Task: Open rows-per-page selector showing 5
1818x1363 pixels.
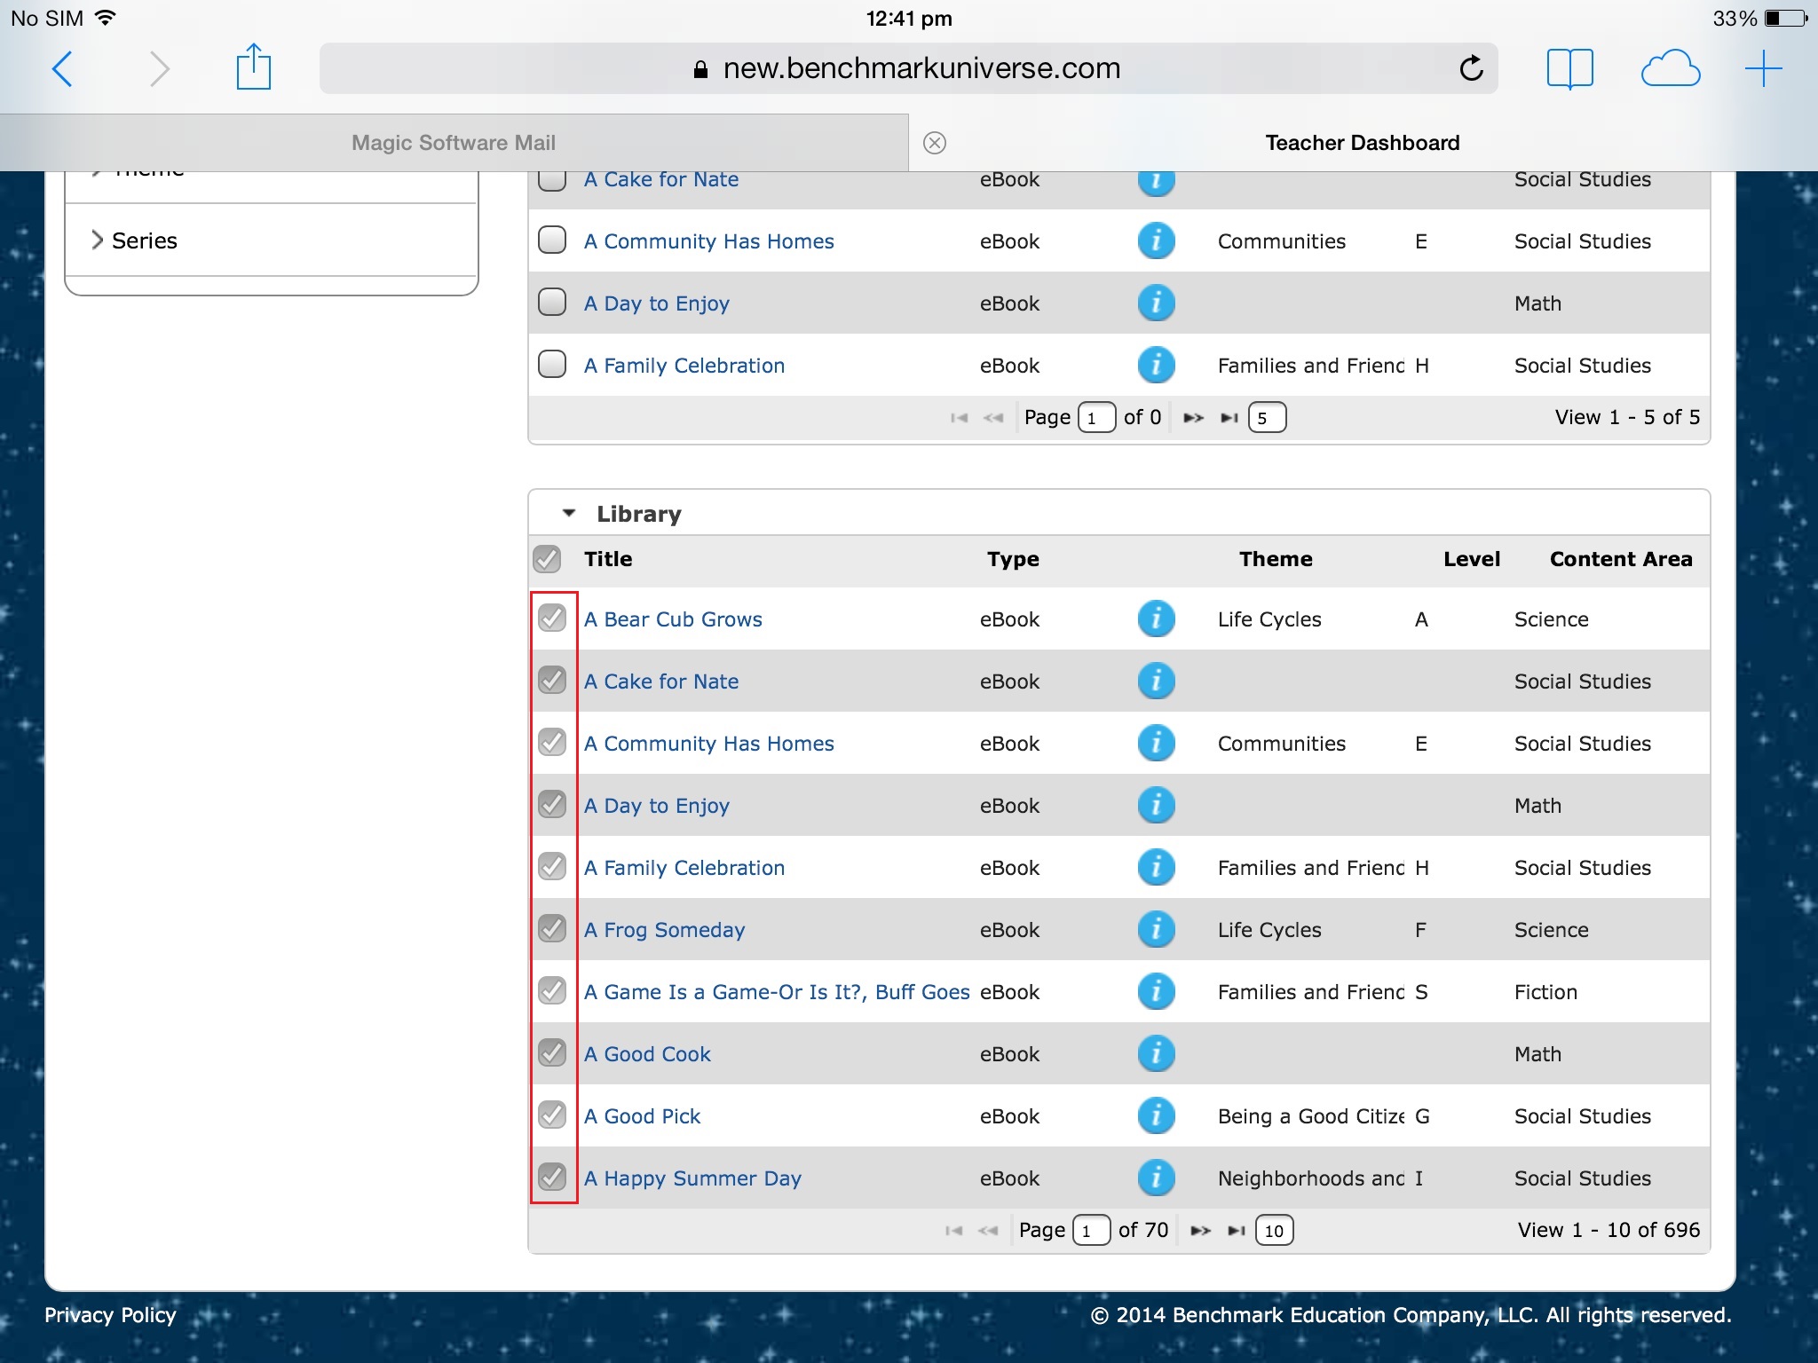Action: [1267, 417]
